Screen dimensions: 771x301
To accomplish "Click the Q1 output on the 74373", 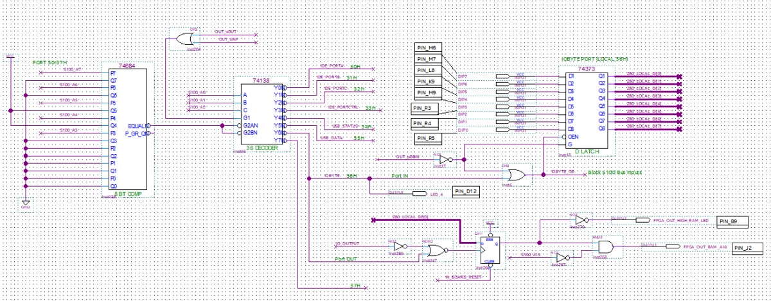I will [x=602, y=76].
